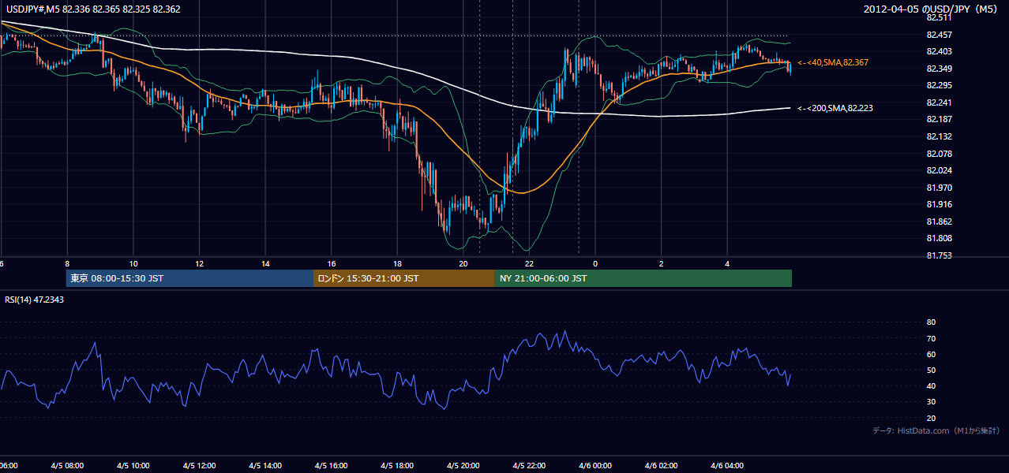Click the 4/5 10:00 bottom date label
The image size is (1009, 473).
tap(133, 466)
